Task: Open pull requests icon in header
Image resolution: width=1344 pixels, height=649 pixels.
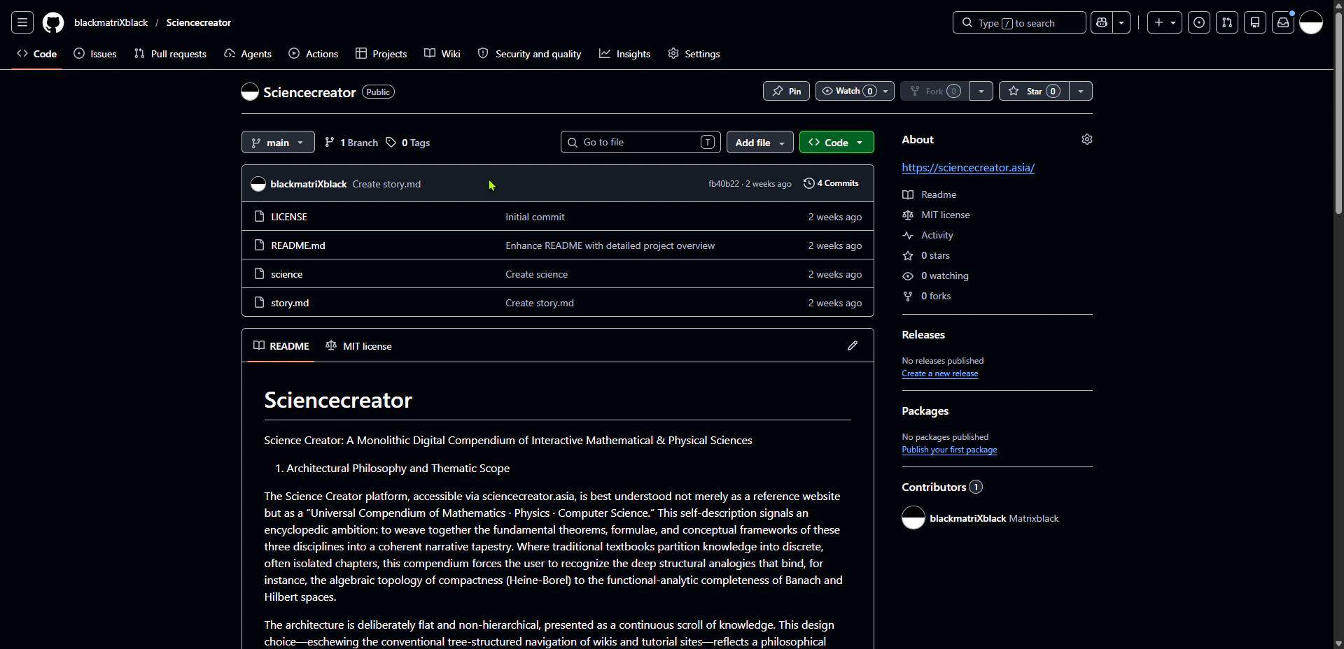Action: click(1227, 22)
